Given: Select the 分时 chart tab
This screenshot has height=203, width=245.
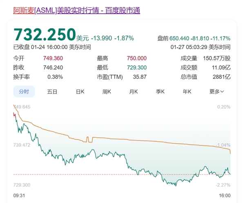Looking at the screenshot, I should click(x=24, y=91).
